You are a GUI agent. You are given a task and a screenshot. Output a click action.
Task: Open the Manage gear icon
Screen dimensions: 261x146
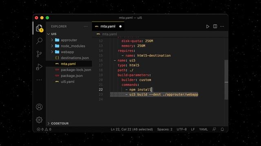pos(39,120)
